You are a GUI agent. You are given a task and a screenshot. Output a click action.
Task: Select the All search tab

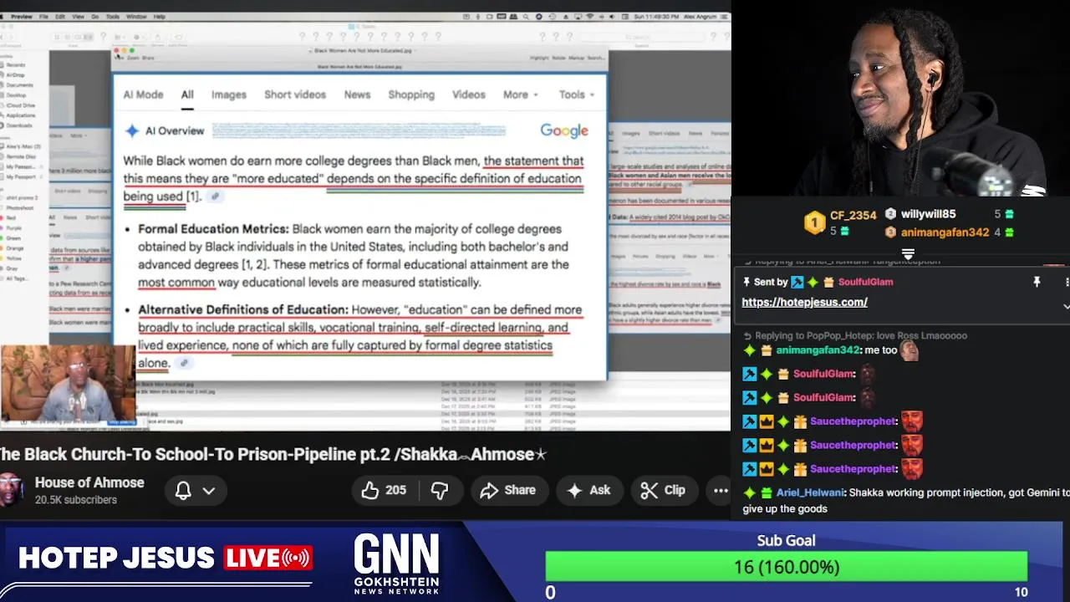[187, 94]
